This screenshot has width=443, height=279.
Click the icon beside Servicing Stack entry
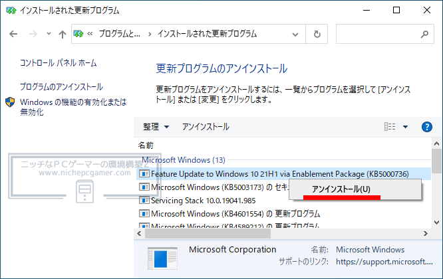[144, 201]
